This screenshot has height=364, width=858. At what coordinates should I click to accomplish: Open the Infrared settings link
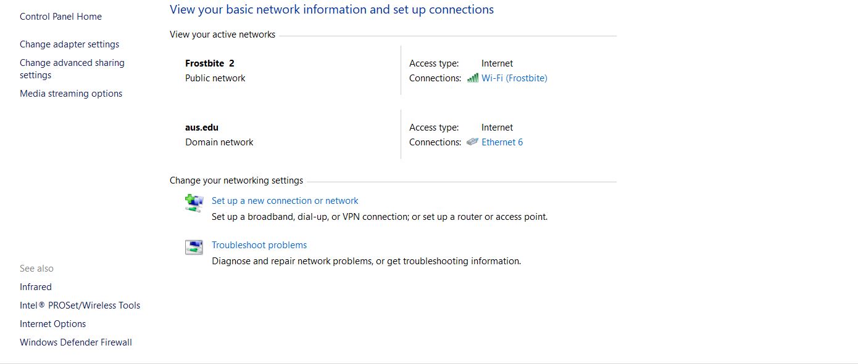click(x=36, y=287)
